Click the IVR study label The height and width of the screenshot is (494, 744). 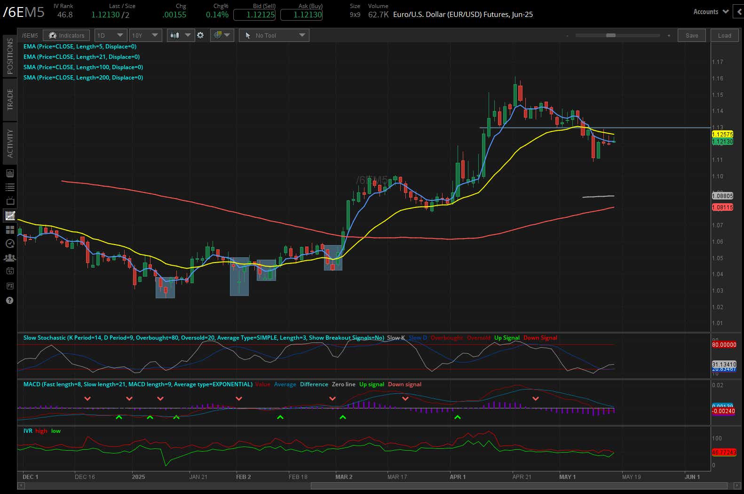(x=28, y=431)
